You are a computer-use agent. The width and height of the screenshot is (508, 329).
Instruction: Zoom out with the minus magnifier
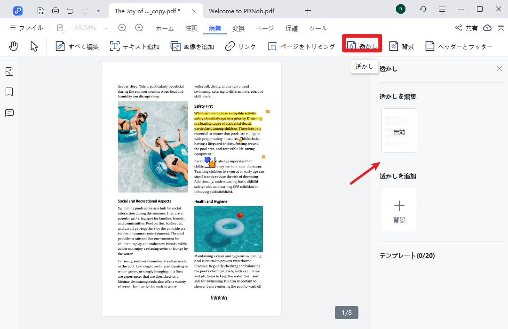(x=122, y=28)
